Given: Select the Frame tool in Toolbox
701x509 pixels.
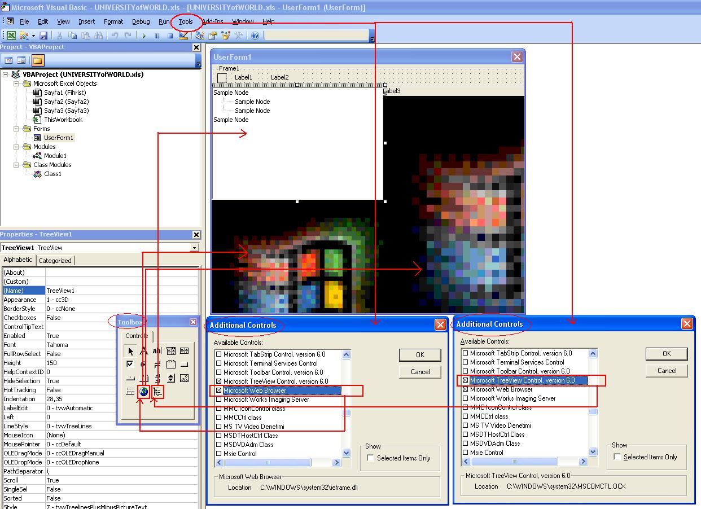Looking at the screenshot, I should pos(171,365).
